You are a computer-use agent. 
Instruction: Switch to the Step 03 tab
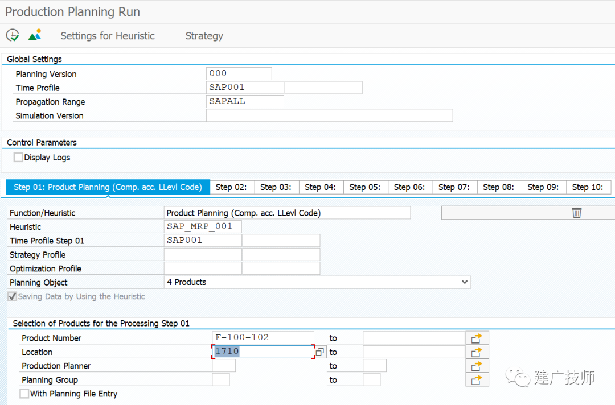click(276, 187)
